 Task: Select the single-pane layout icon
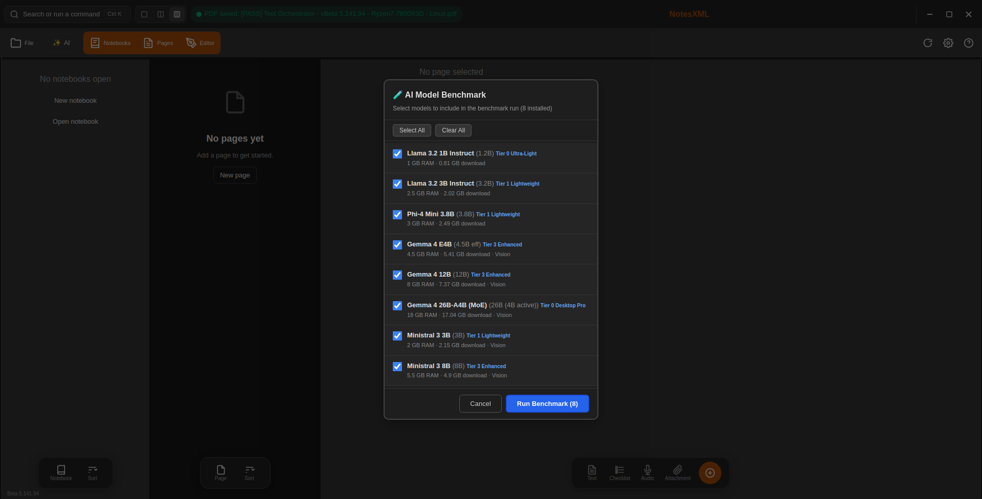[144, 14]
